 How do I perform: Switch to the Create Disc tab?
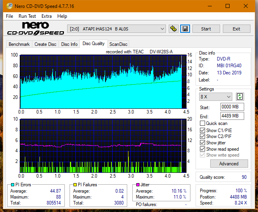click(x=45, y=44)
